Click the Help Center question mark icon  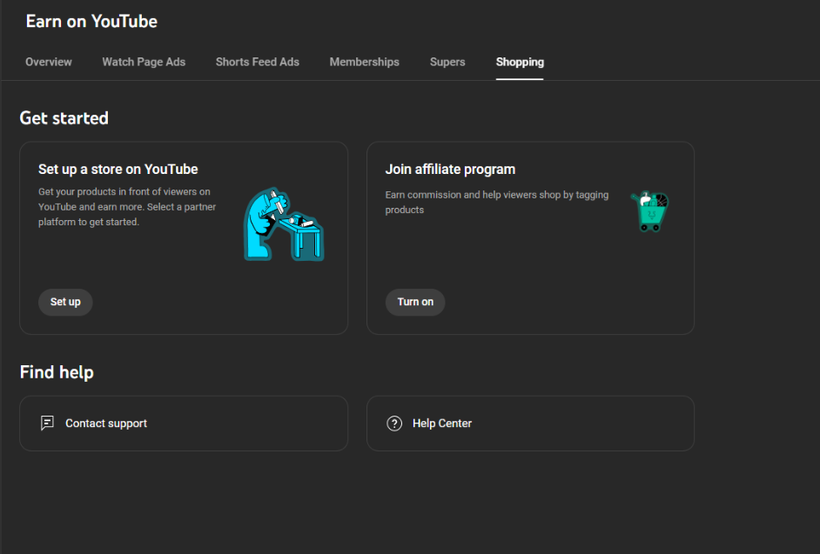click(x=394, y=424)
